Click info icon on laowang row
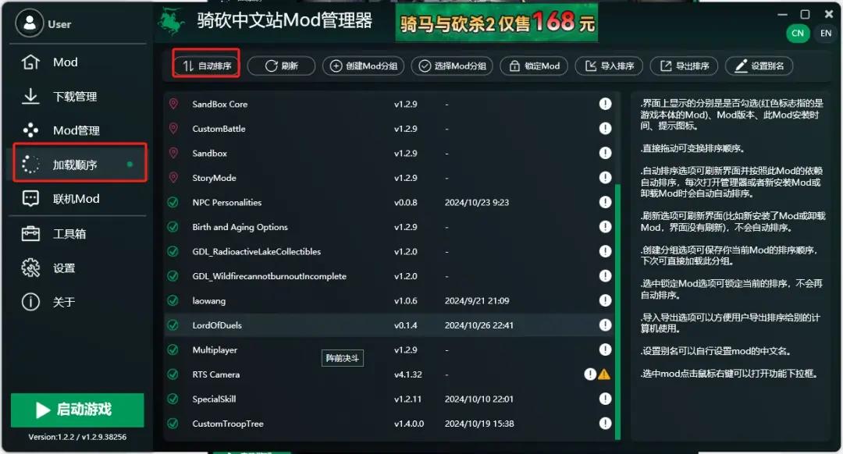This screenshot has height=454, width=843. pos(606,300)
